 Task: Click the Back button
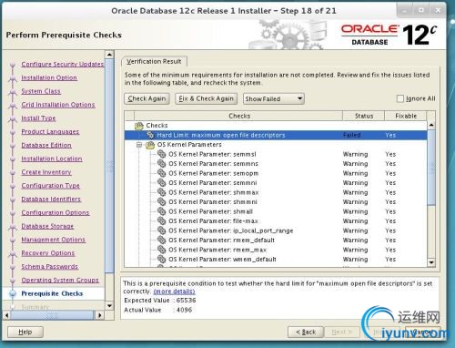[x=306, y=332]
